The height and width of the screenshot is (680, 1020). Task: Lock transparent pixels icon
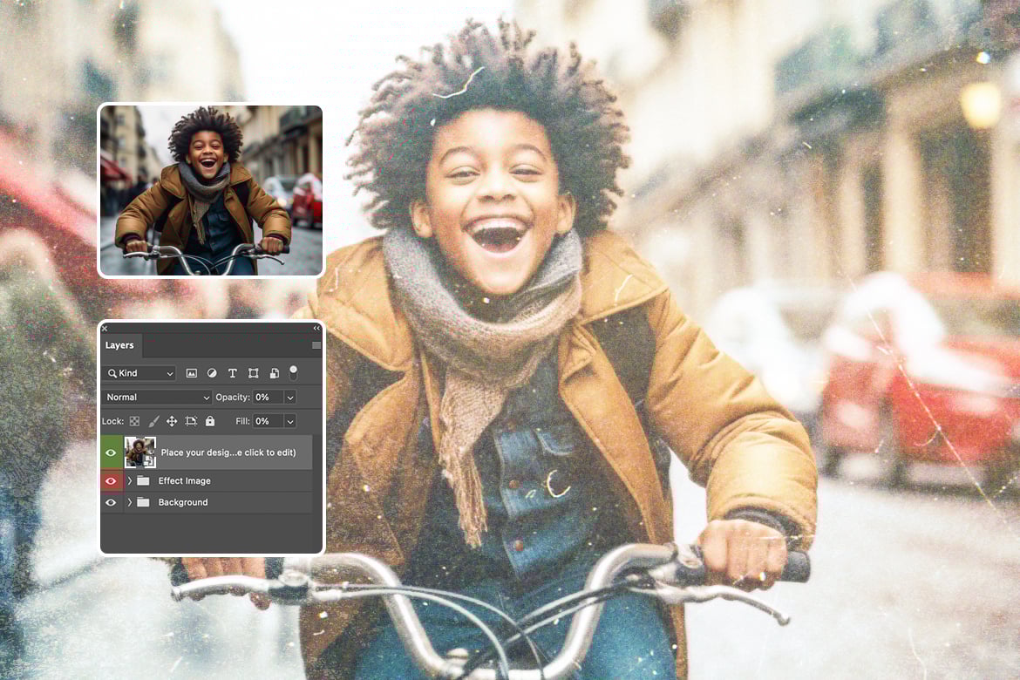[x=134, y=421]
